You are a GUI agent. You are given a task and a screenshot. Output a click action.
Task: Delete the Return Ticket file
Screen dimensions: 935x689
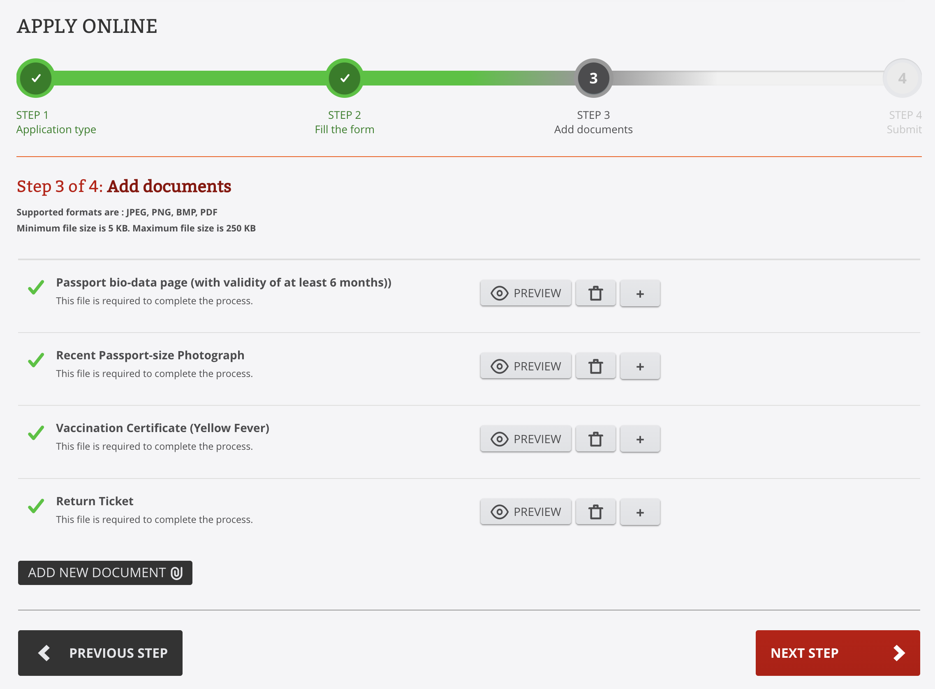(x=595, y=512)
